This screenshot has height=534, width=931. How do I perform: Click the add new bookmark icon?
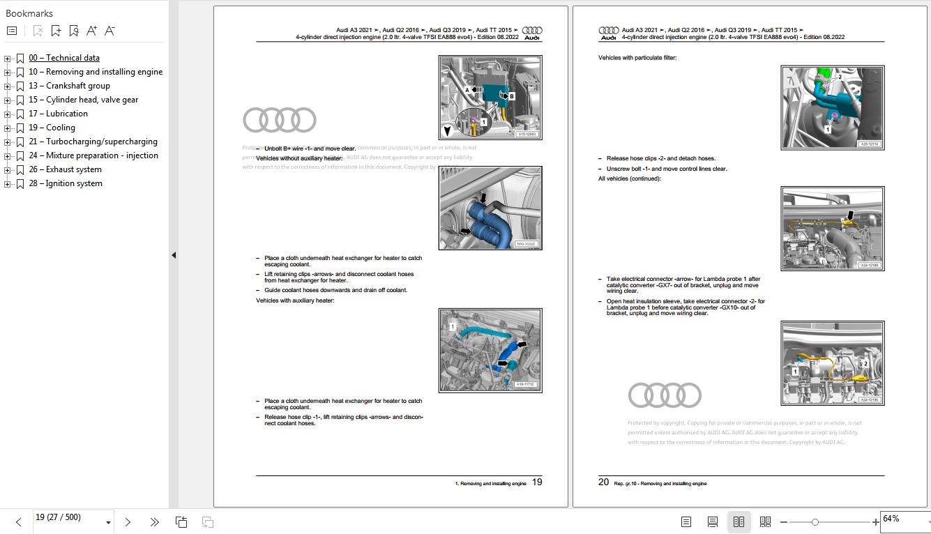point(56,31)
